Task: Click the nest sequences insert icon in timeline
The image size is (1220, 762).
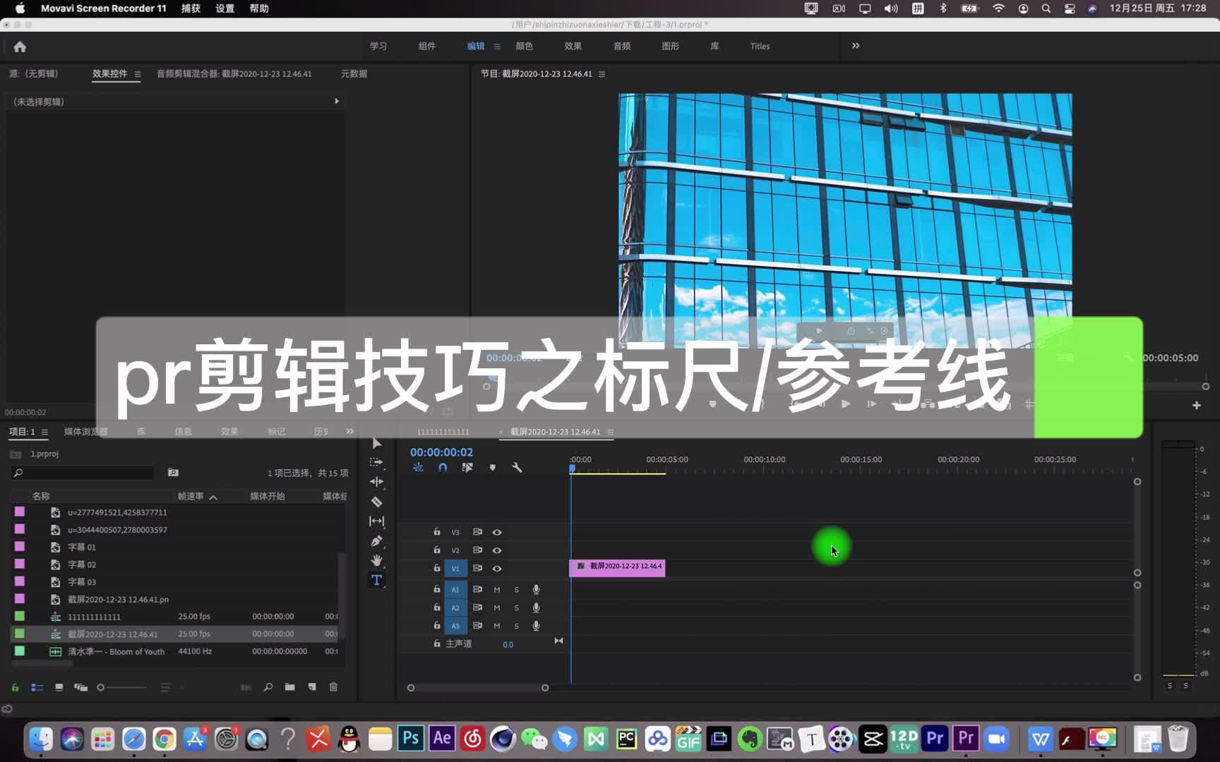Action: pyautogui.click(x=418, y=468)
